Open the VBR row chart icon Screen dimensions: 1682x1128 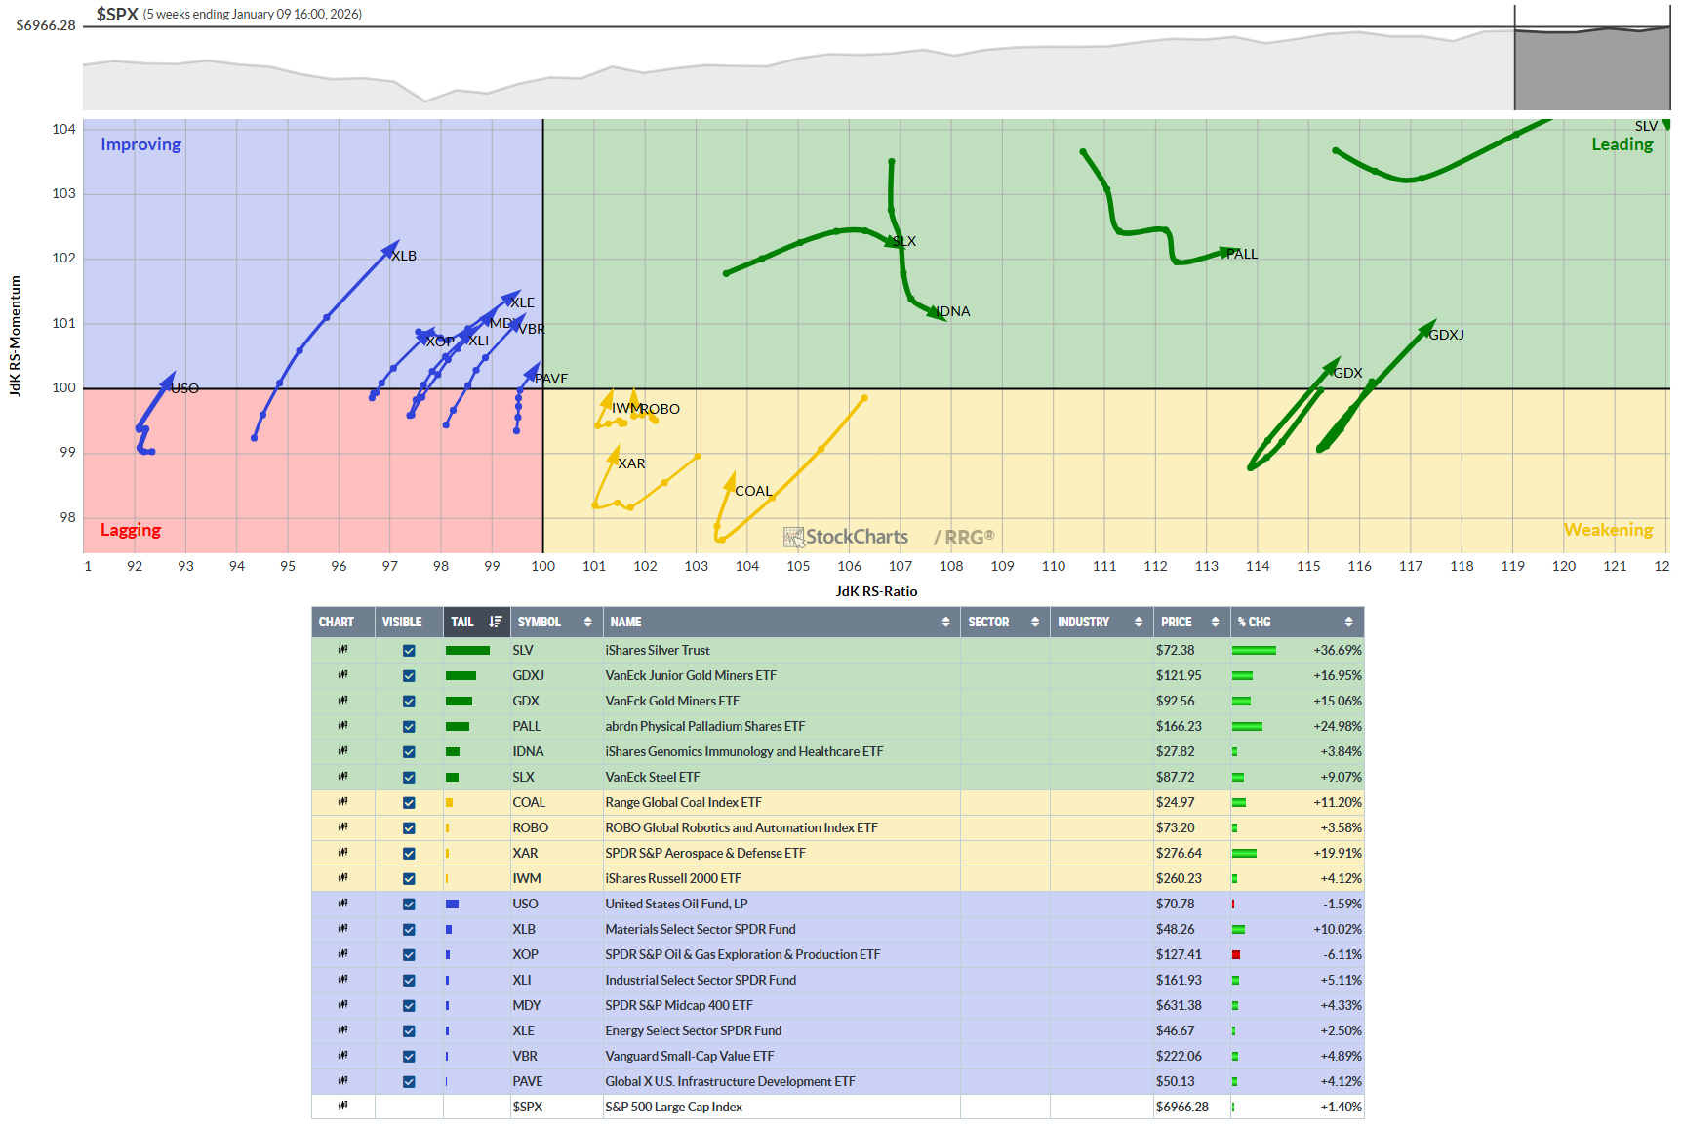[x=342, y=1056]
